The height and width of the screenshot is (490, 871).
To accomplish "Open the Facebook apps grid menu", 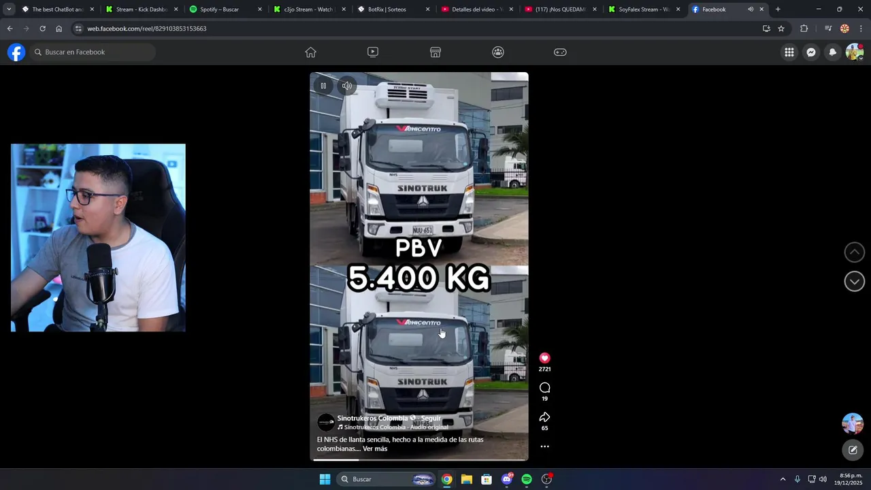I will pos(789,52).
